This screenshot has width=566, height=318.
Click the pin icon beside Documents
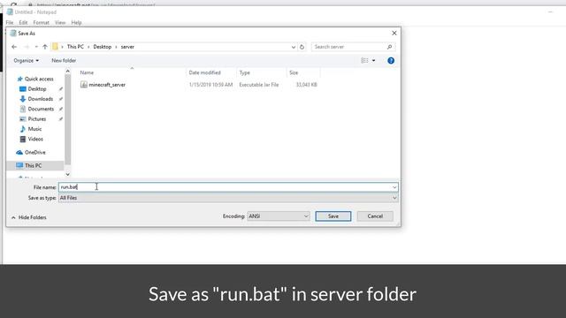point(61,109)
